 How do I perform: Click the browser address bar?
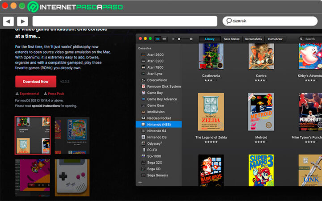(x=125, y=21)
